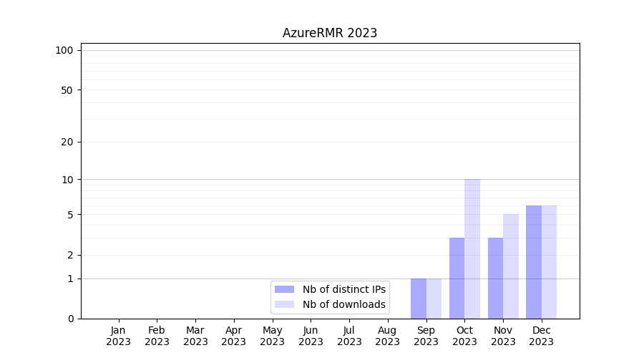Select the September downloads bar

coord(434,299)
